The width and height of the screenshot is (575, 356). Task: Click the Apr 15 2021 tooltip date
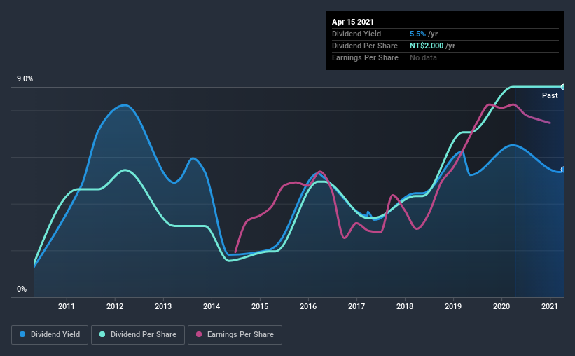(353, 22)
